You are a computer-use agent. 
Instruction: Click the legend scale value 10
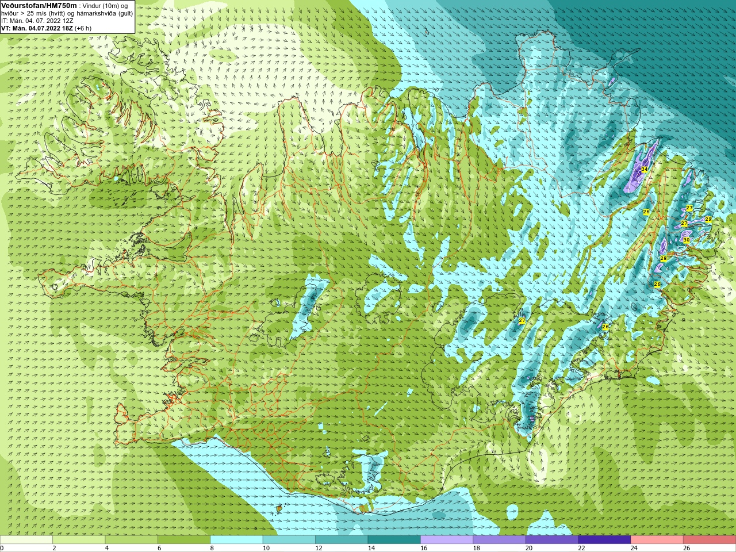point(266,548)
